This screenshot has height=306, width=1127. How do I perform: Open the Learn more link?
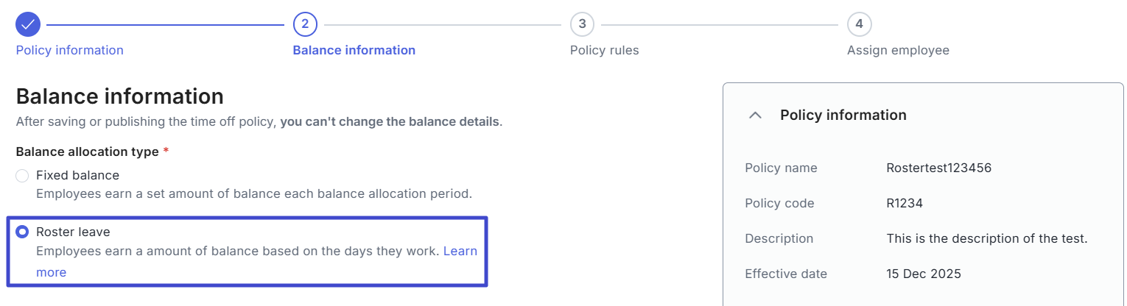point(460,251)
